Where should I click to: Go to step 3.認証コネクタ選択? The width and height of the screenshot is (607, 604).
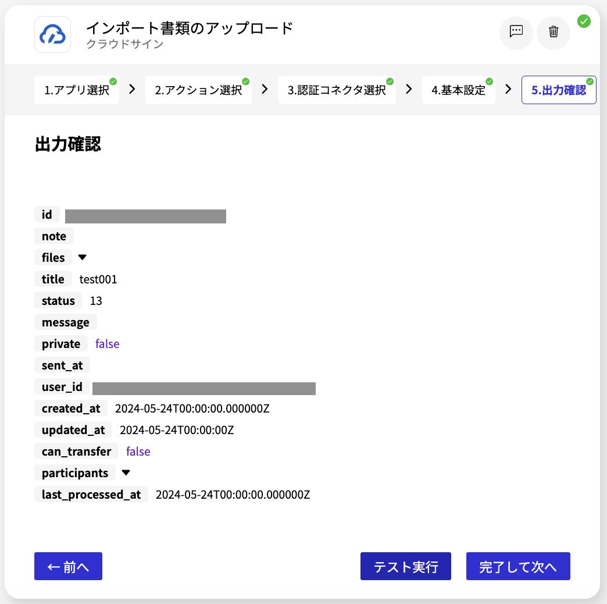pos(337,90)
